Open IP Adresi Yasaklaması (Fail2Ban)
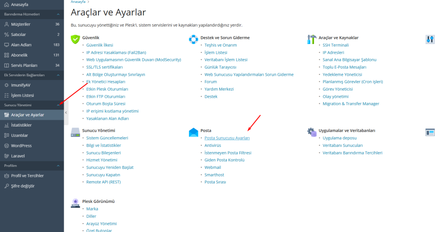The height and width of the screenshot is (232, 435). [116, 52]
